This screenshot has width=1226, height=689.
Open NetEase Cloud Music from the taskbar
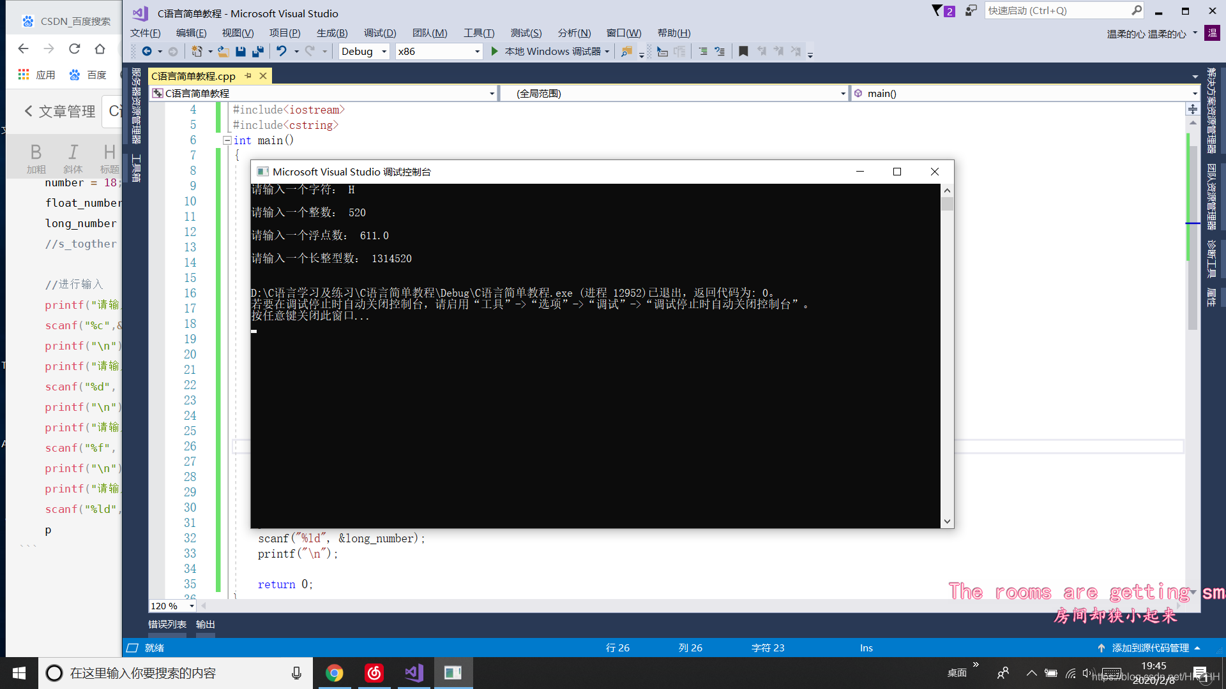(374, 673)
